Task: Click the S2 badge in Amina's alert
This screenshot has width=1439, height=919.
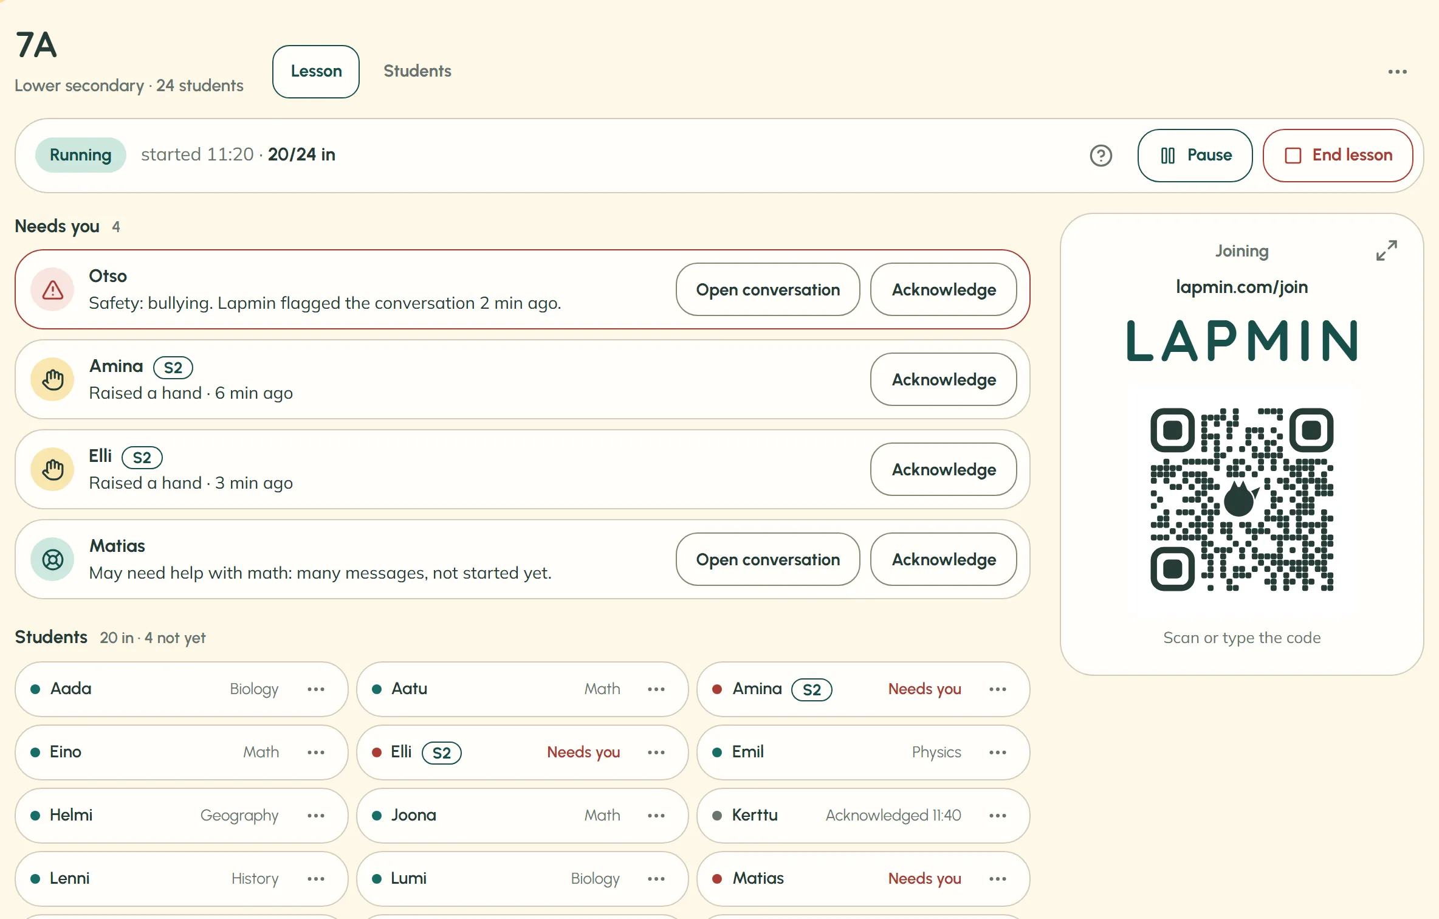Action: click(173, 368)
